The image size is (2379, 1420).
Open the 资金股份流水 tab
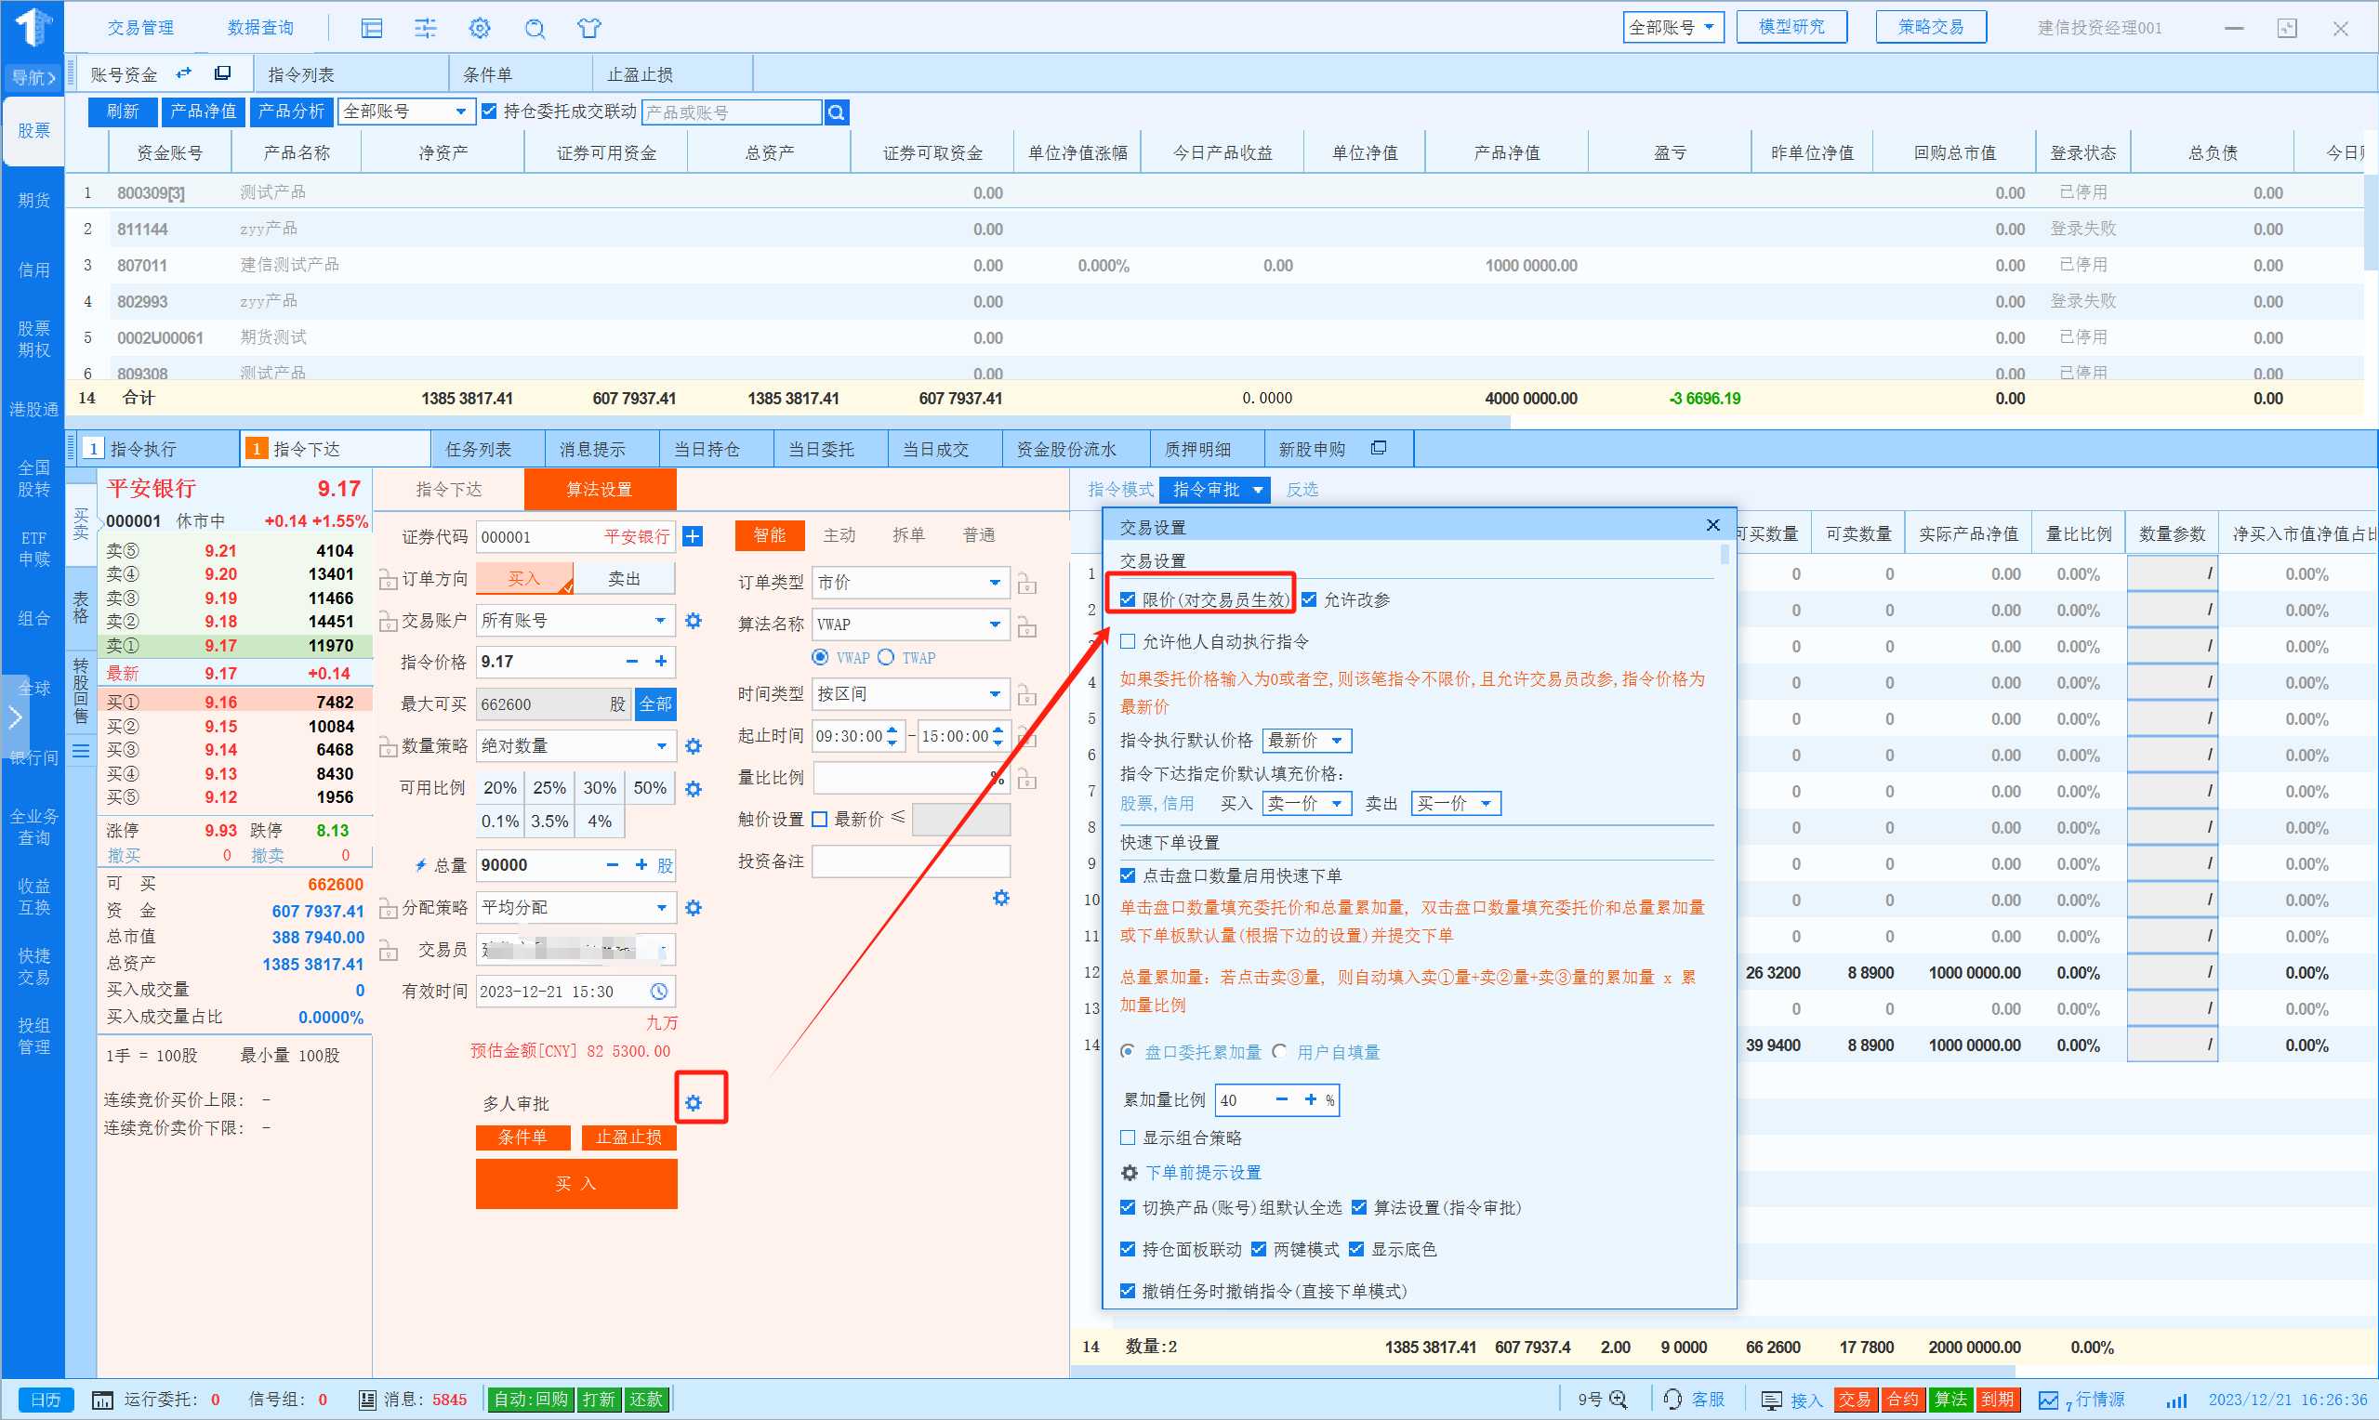pos(1066,449)
